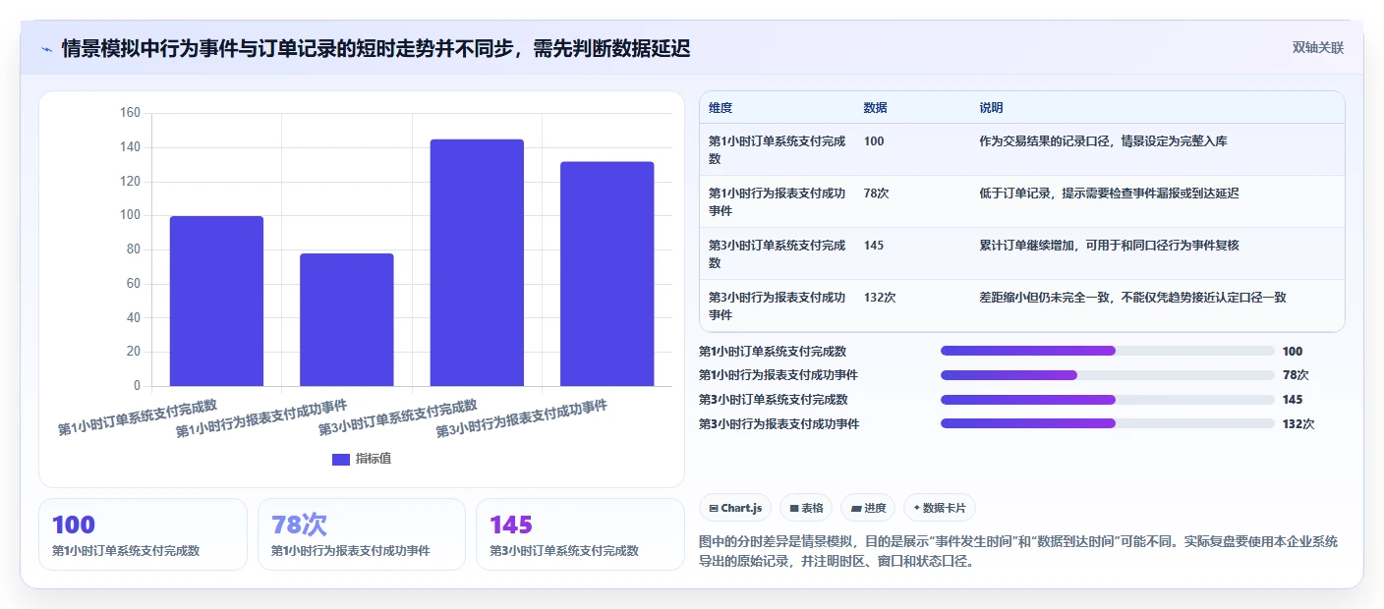Click the bar for 第1小时行为报表支付成功事件 in chart

tap(347, 319)
